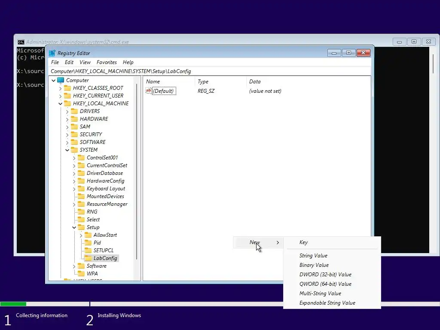
Task: Click the registry path address bar
Action: 210,71
